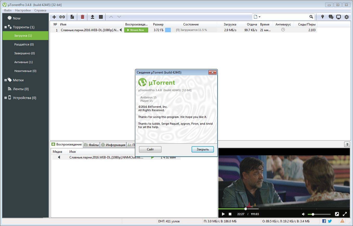Switch to the Воспроизведение tab

pyautogui.click(x=67, y=144)
